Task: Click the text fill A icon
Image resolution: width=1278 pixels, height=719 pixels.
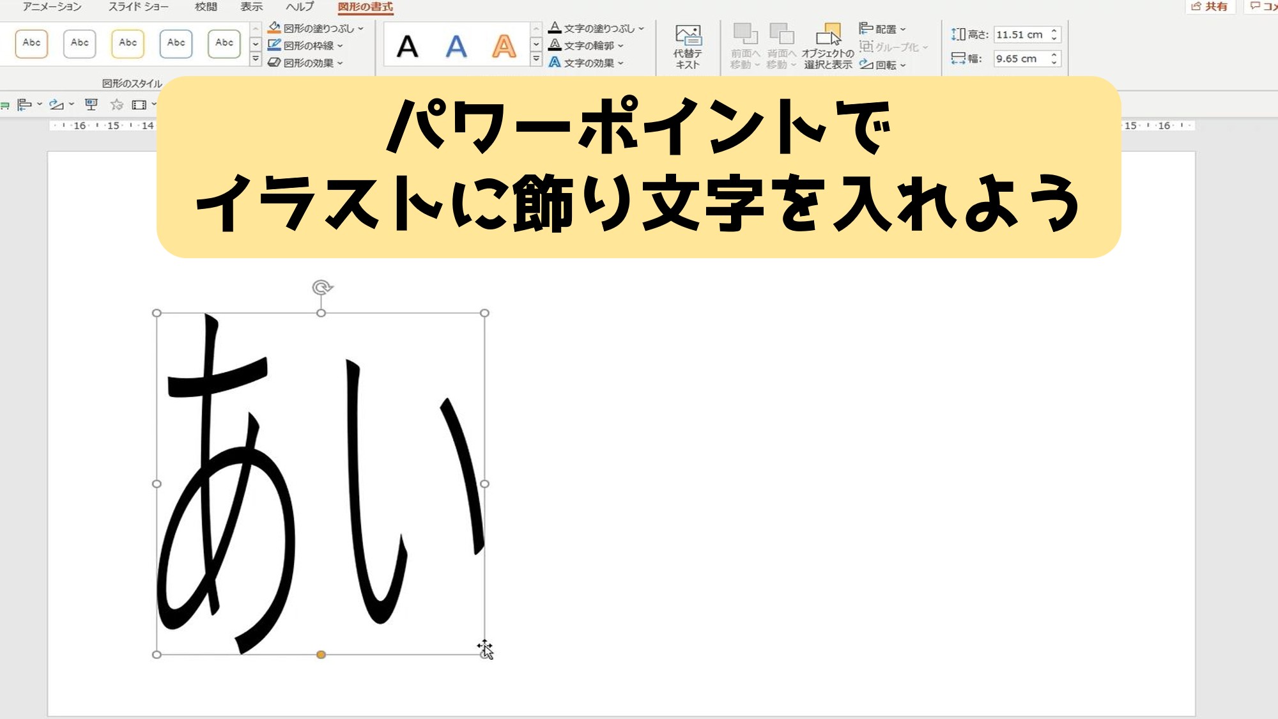Action: [x=555, y=27]
